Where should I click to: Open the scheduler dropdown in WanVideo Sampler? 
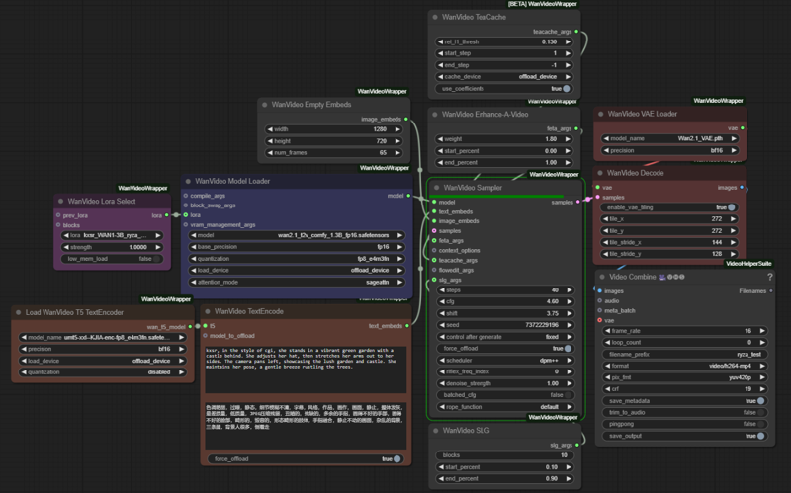click(504, 360)
